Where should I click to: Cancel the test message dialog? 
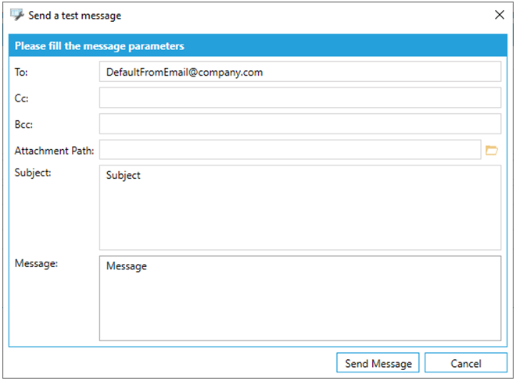pyautogui.click(x=465, y=363)
